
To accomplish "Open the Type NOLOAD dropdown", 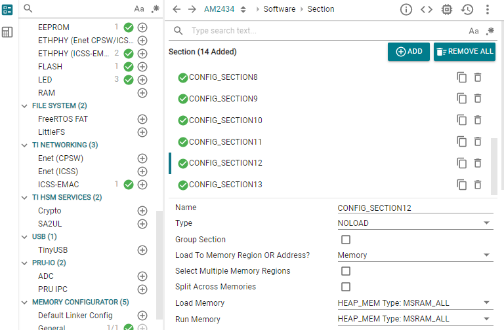I will pyautogui.click(x=414, y=223).
